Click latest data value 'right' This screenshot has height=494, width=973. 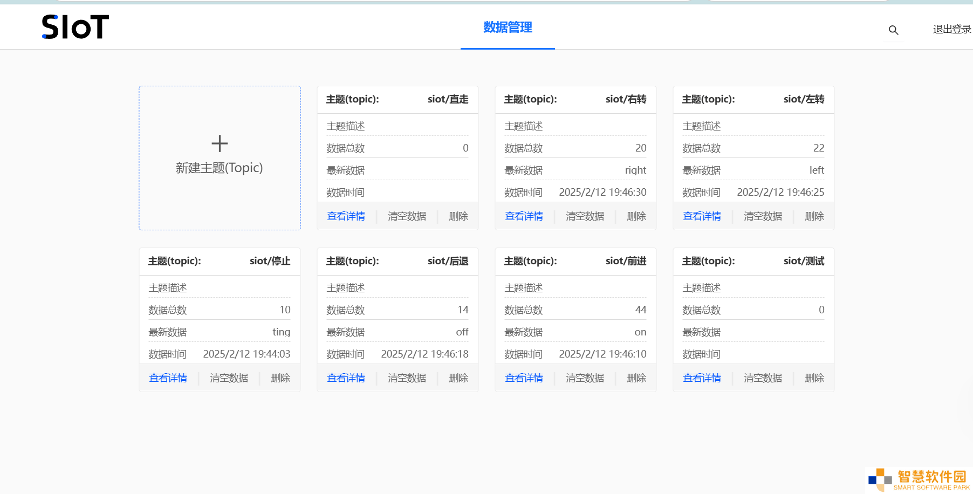pos(635,170)
